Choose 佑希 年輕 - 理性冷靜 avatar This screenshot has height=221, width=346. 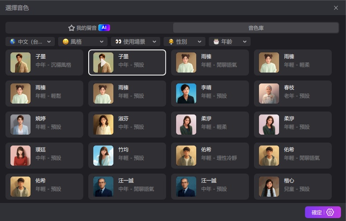point(186,156)
